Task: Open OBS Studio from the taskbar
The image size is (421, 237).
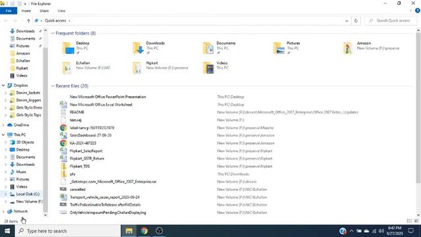Action: [159, 231]
